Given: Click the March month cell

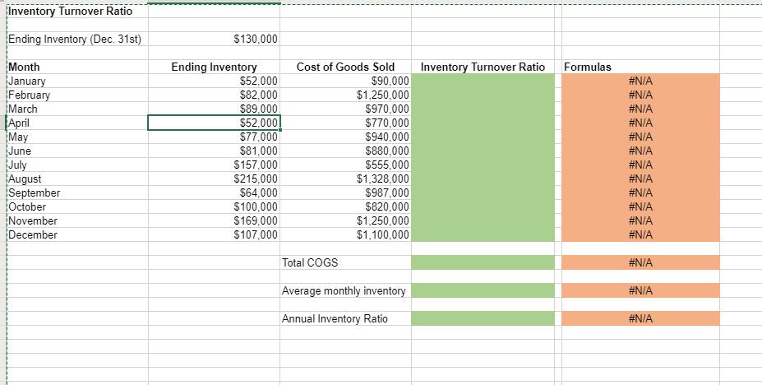Looking at the screenshot, I should [78, 109].
